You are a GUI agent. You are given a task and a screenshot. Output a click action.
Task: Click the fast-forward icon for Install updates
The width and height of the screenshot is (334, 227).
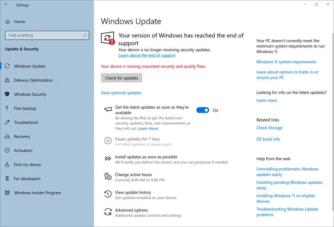108,158
